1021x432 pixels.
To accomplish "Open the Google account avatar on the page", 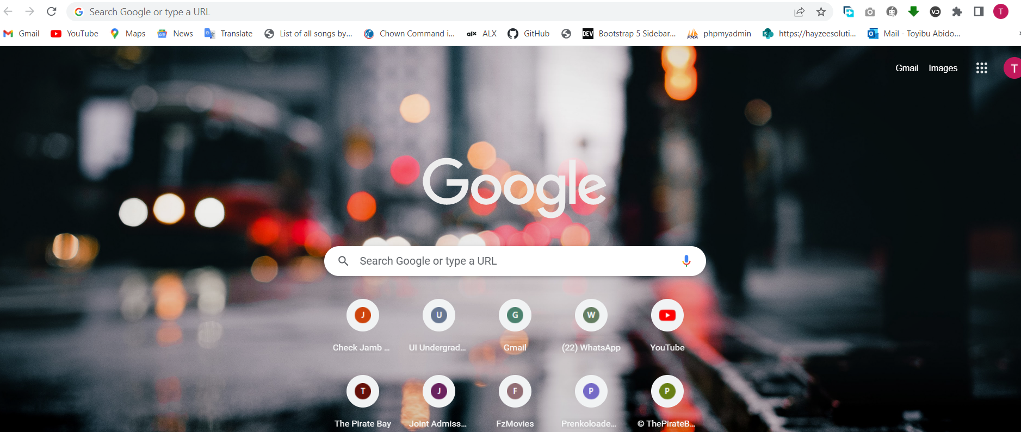I will point(1012,68).
